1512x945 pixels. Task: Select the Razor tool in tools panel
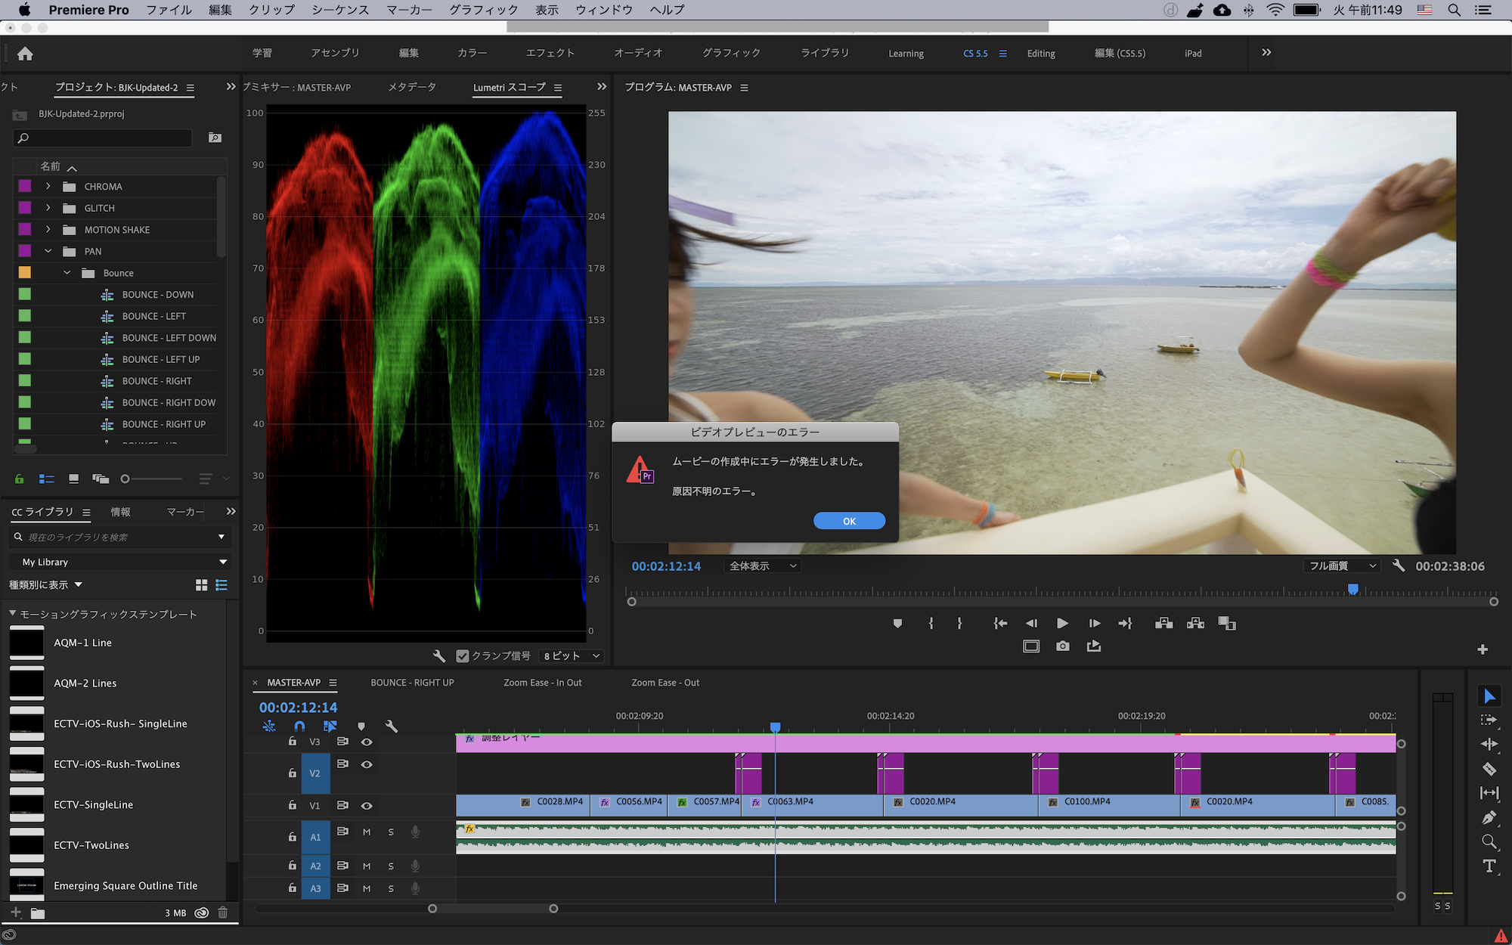click(1489, 769)
